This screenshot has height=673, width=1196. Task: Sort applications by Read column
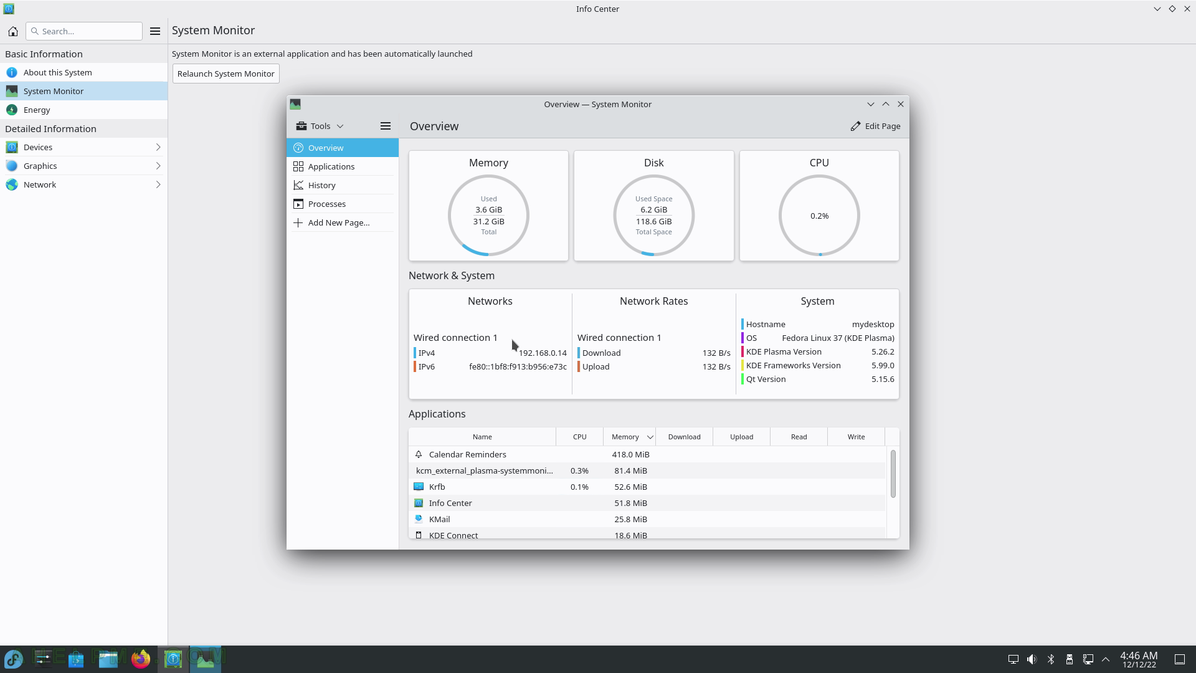click(x=799, y=437)
